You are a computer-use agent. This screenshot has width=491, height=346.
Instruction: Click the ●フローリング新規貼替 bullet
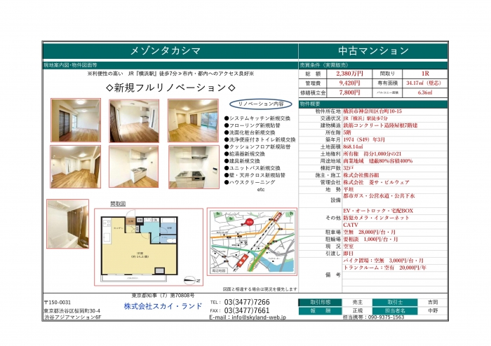pos(252,125)
